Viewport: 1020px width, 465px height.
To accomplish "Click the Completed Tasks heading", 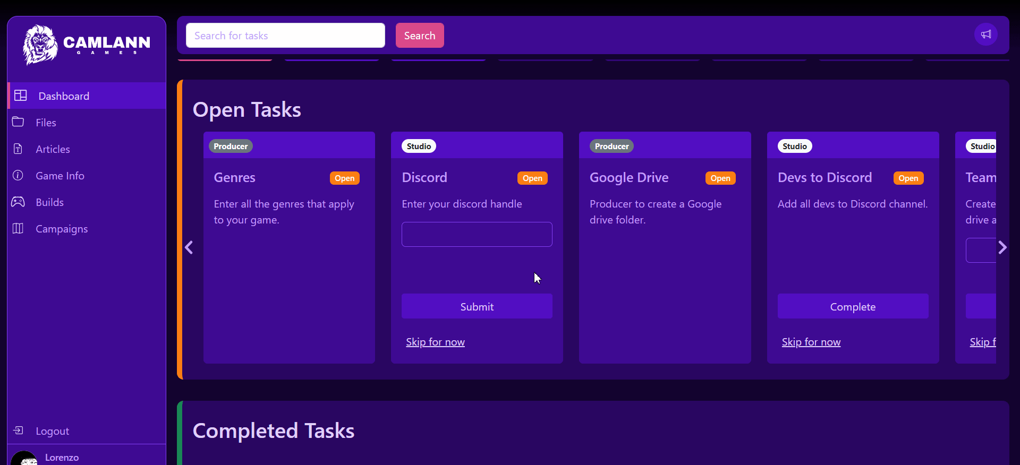I will (273, 430).
